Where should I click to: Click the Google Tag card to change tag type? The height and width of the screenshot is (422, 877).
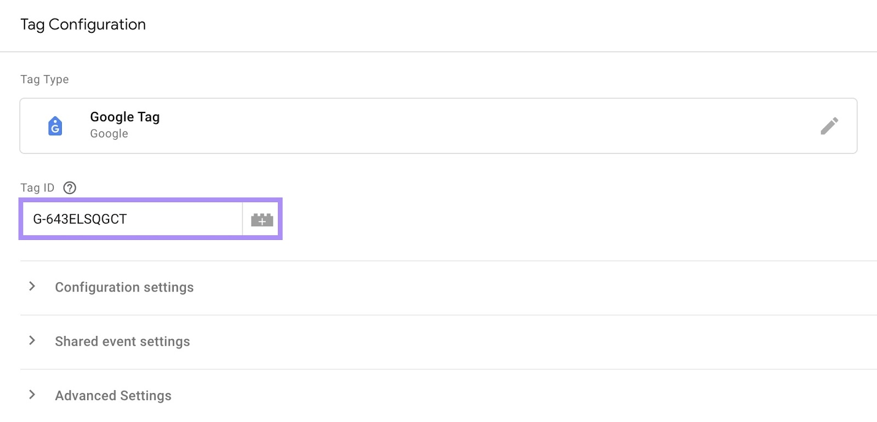pyautogui.click(x=384, y=126)
